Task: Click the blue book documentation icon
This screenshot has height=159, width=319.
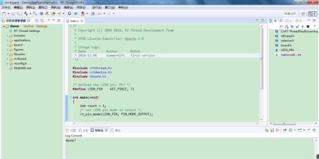Action: (76, 14)
